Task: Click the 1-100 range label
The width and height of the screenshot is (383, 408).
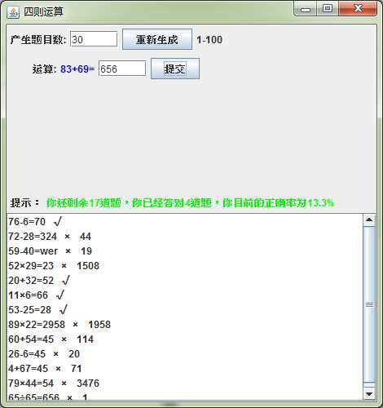Action: pos(209,40)
